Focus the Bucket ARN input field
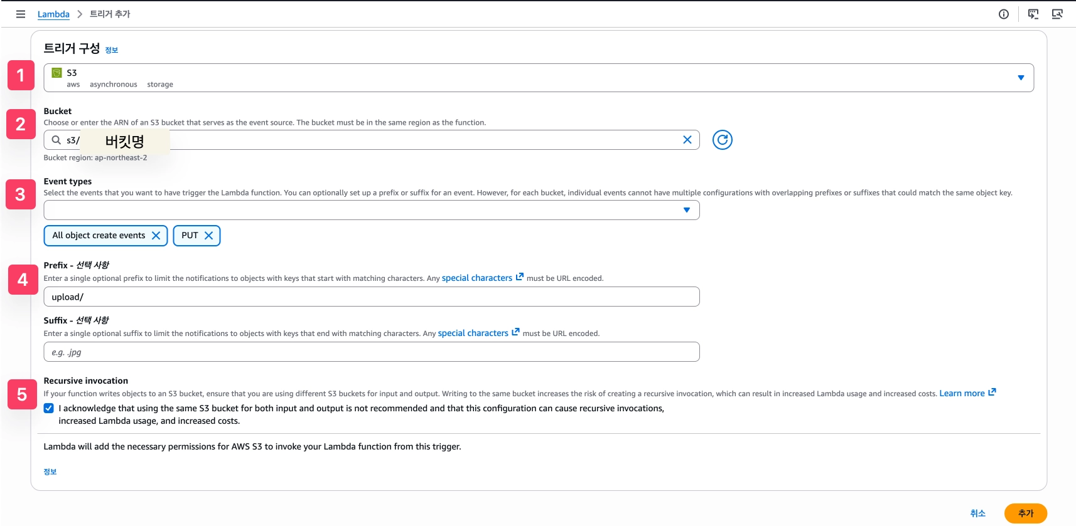Viewport: 1076px width, 526px height. pyautogui.click(x=372, y=140)
